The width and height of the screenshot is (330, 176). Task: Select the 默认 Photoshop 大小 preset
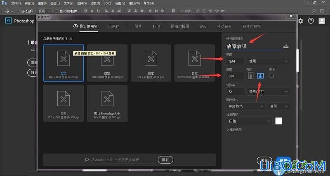(x=107, y=103)
